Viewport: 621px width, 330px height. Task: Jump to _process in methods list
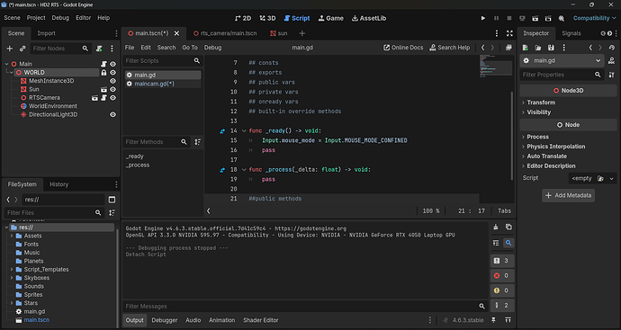click(x=138, y=165)
